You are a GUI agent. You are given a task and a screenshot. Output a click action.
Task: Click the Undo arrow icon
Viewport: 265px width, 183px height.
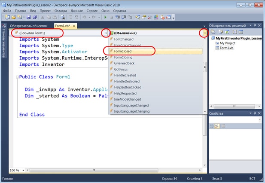[x=84, y=17]
